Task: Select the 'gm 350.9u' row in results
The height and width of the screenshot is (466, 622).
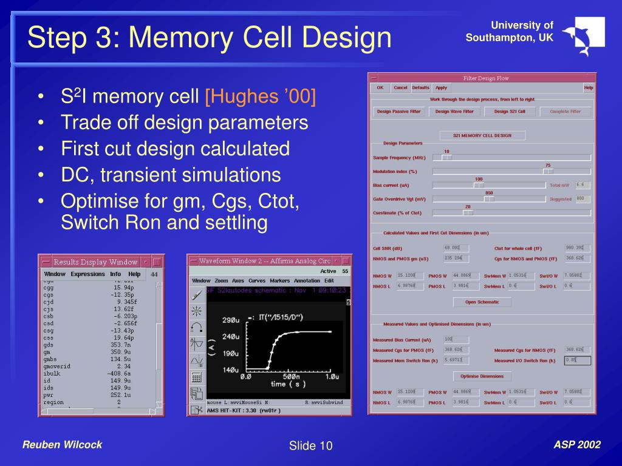Action: coord(87,352)
